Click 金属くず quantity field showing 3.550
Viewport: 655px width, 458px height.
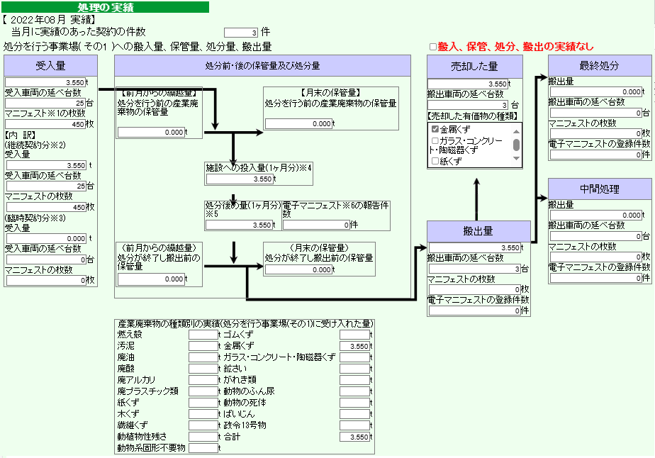354,346
